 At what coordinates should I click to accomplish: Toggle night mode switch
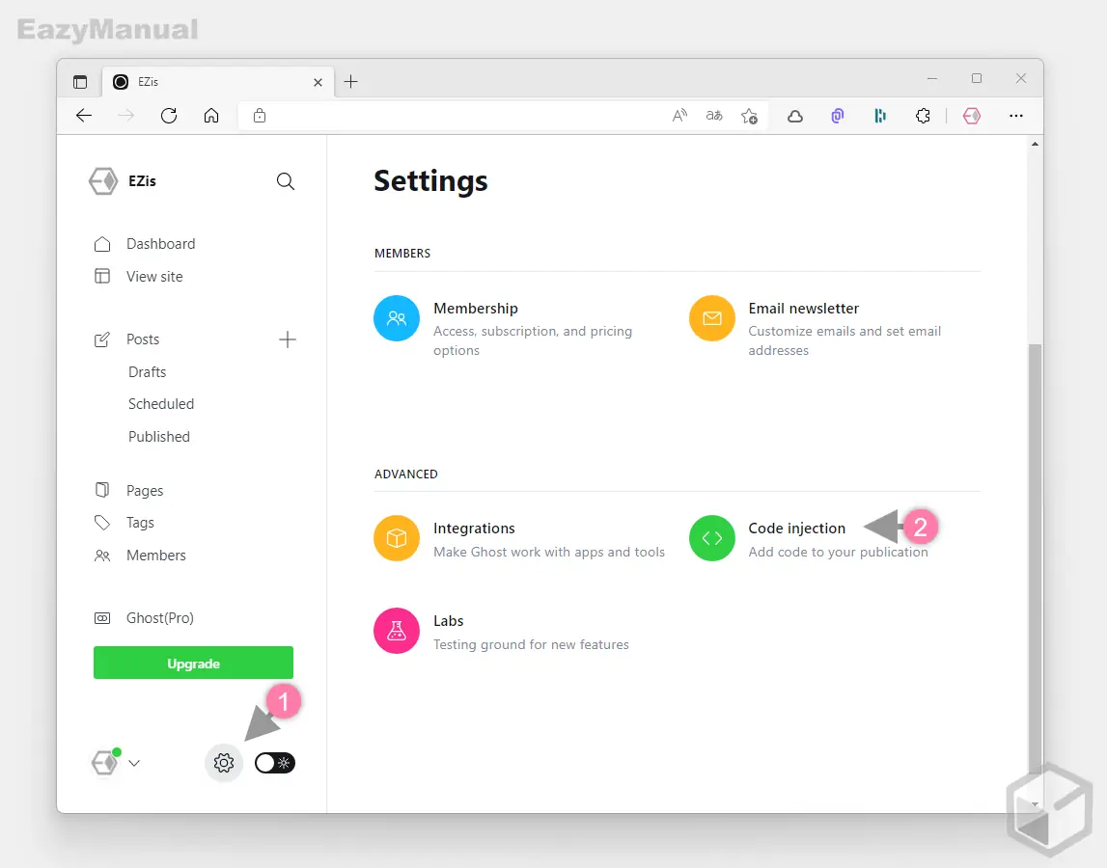coord(275,763)
